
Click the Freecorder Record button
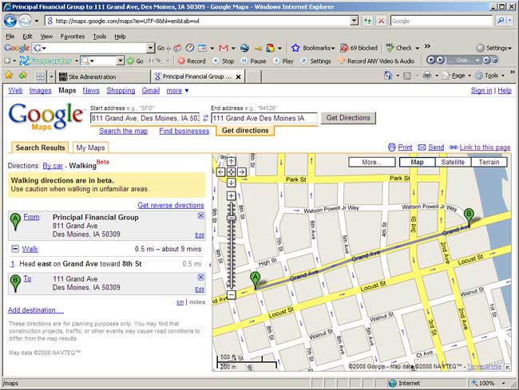click(192, 61)
